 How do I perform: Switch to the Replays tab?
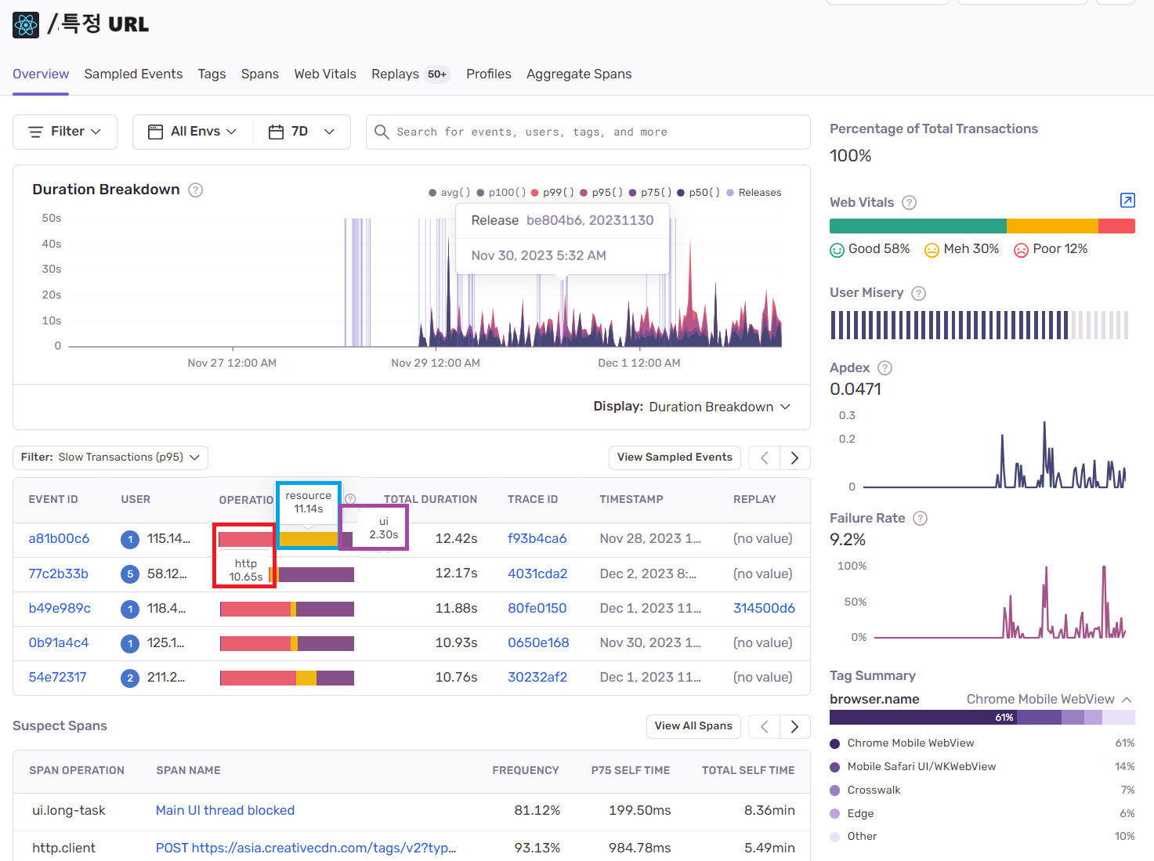pos(411,74)
